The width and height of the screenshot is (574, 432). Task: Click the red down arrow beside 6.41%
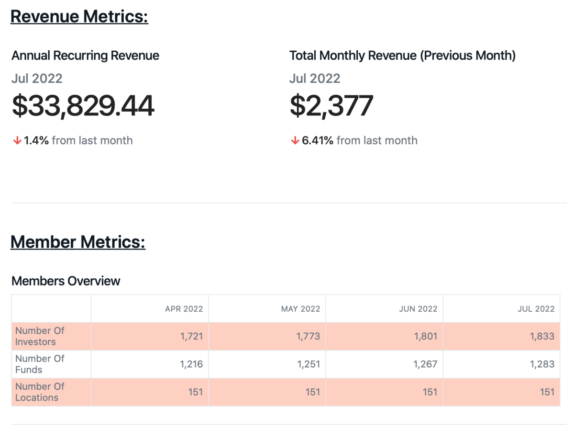point(295,141)
